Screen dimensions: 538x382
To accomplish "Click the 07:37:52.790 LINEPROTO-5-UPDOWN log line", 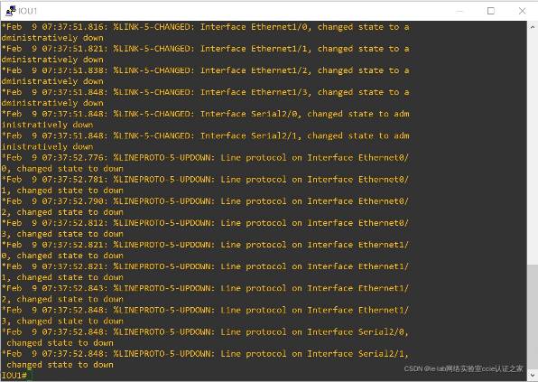I will 205,207.
